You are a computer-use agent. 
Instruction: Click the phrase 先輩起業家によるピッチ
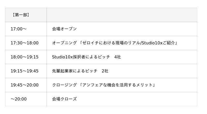coord(75,71)
